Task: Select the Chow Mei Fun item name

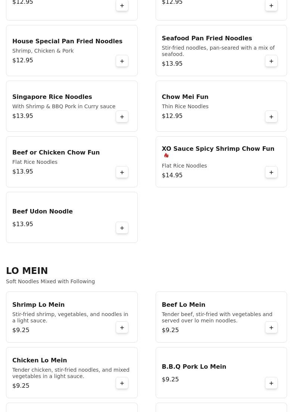Action: pyautogui.click(x=185, y=97)
